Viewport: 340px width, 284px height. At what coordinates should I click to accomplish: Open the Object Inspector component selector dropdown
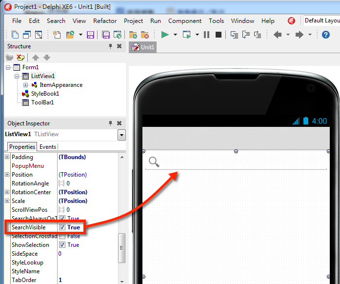[121, 135]
